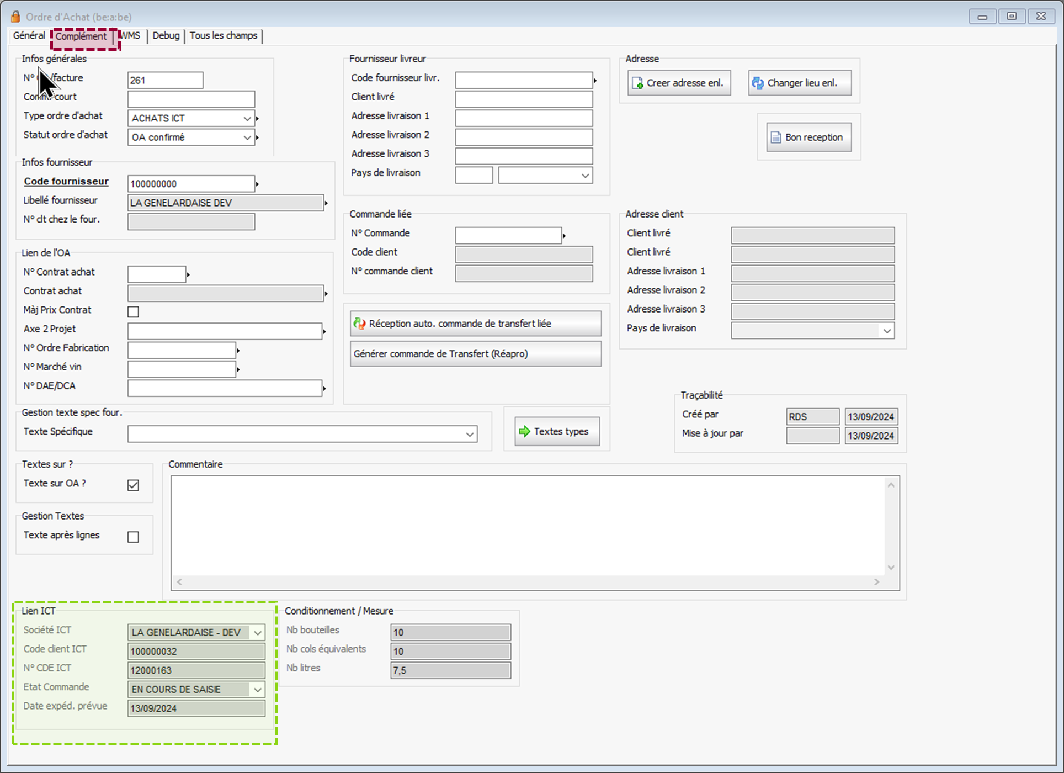1064x773 pixels.
Task: Expand the Statut ordre d'achat dropdown
Action: [247, 137]
